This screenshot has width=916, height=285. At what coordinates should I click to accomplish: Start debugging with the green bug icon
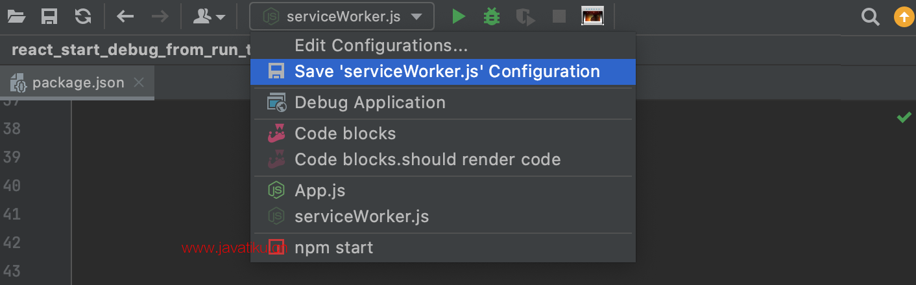point(492,16)
